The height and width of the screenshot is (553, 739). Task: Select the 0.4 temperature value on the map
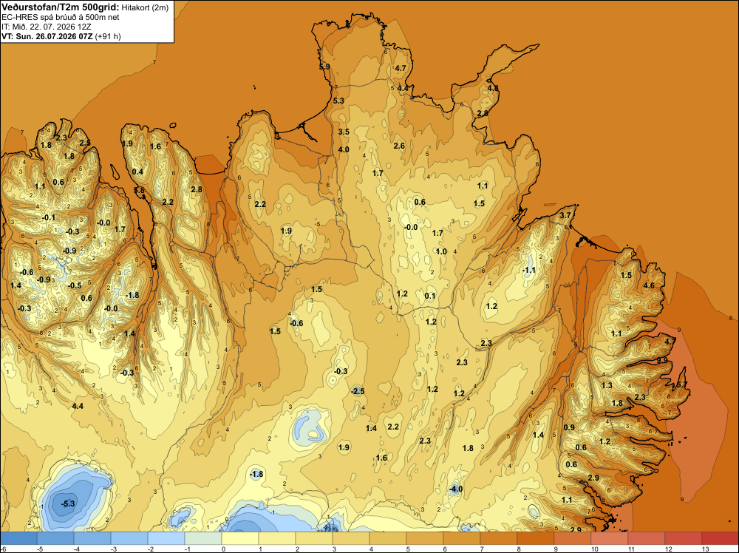click(x=137, y=172)
